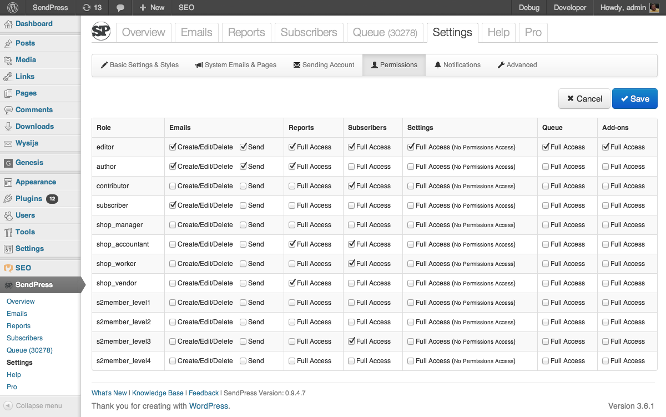Open the Help tab
This screenshot has height=417, width=666.
tap(498, 32)
